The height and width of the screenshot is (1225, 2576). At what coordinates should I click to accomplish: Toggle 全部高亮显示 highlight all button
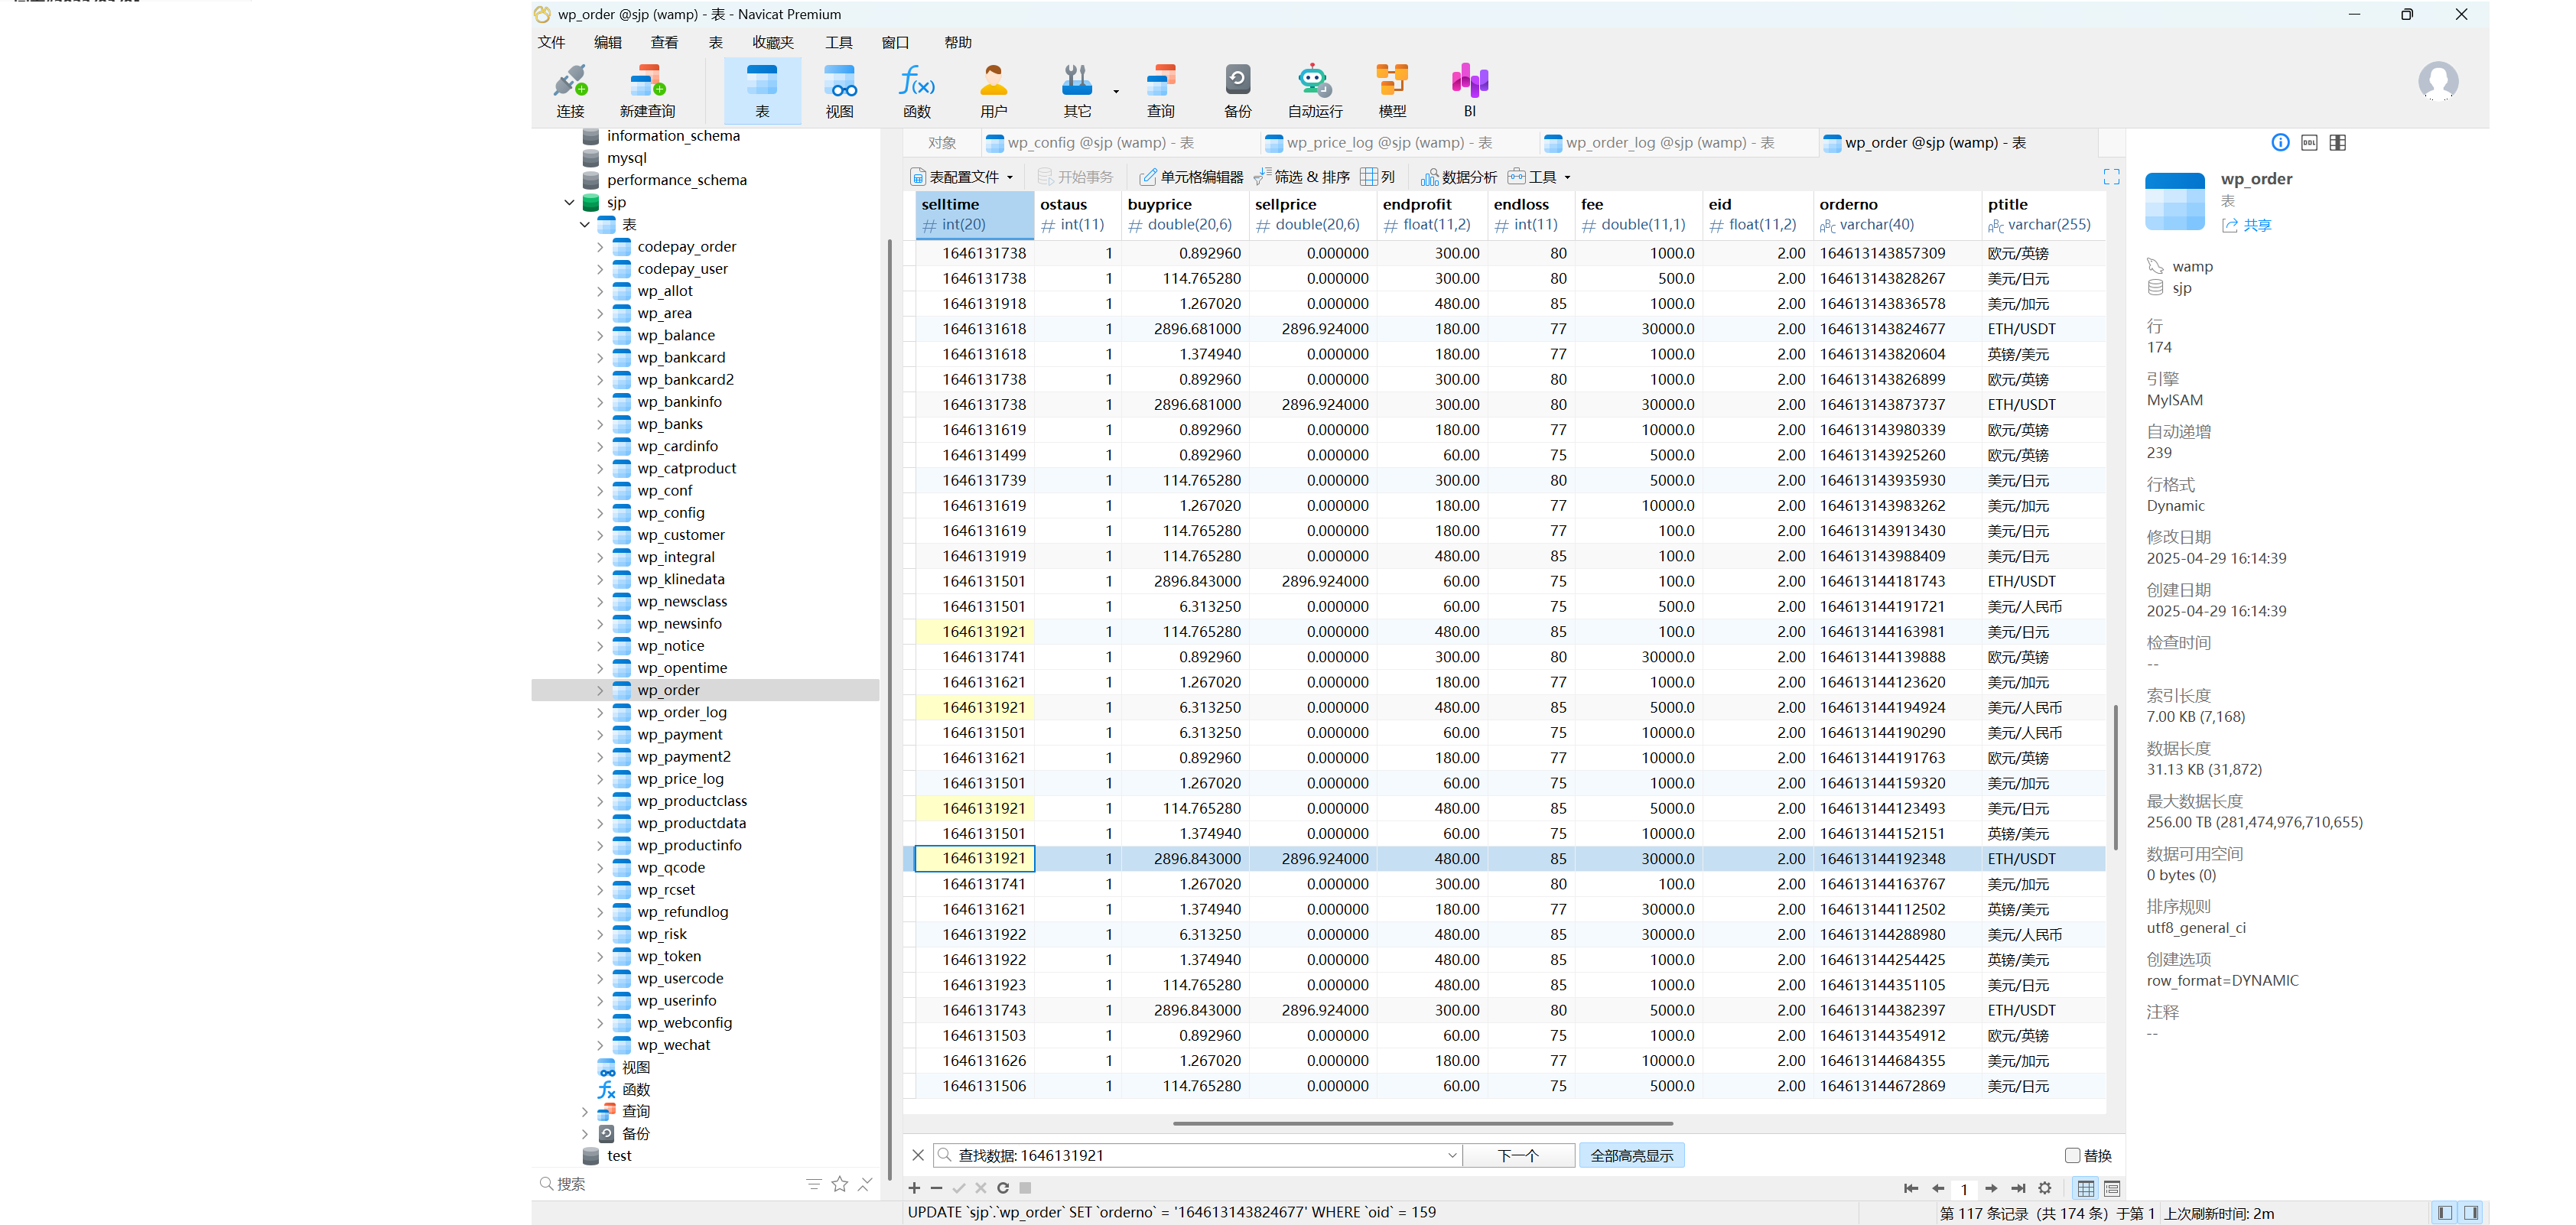(1631, 1155)
